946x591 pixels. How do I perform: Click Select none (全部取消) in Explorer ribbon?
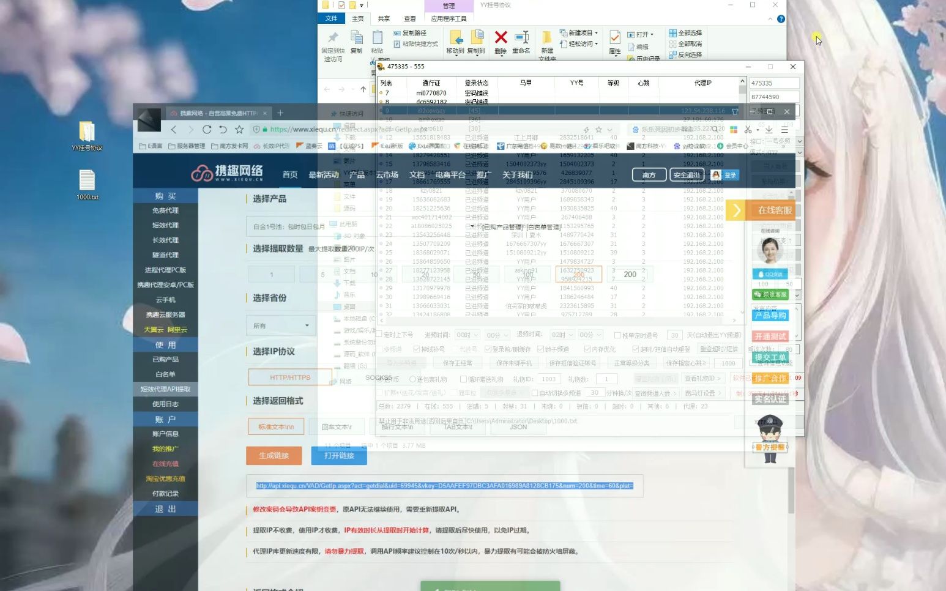[685, 44]
